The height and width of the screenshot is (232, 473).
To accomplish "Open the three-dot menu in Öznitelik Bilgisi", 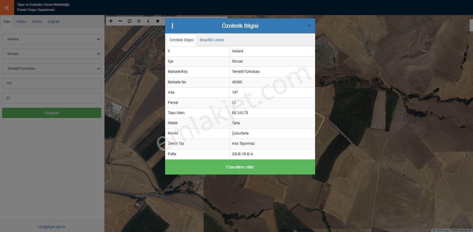I will tap(172, 26).
